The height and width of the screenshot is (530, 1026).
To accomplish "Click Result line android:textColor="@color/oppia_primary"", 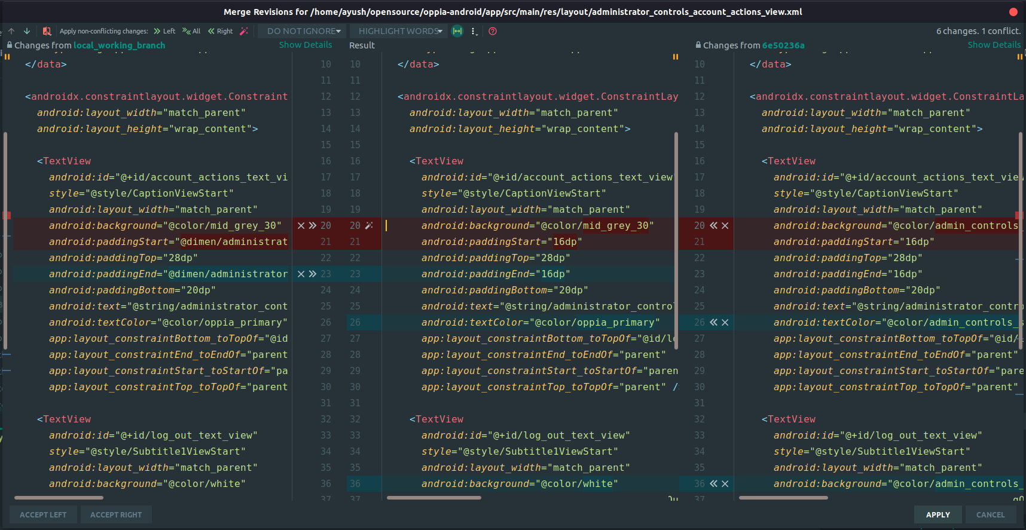I will [541, 322].
